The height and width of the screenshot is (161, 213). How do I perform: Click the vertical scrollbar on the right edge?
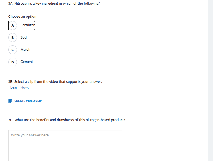210,80
